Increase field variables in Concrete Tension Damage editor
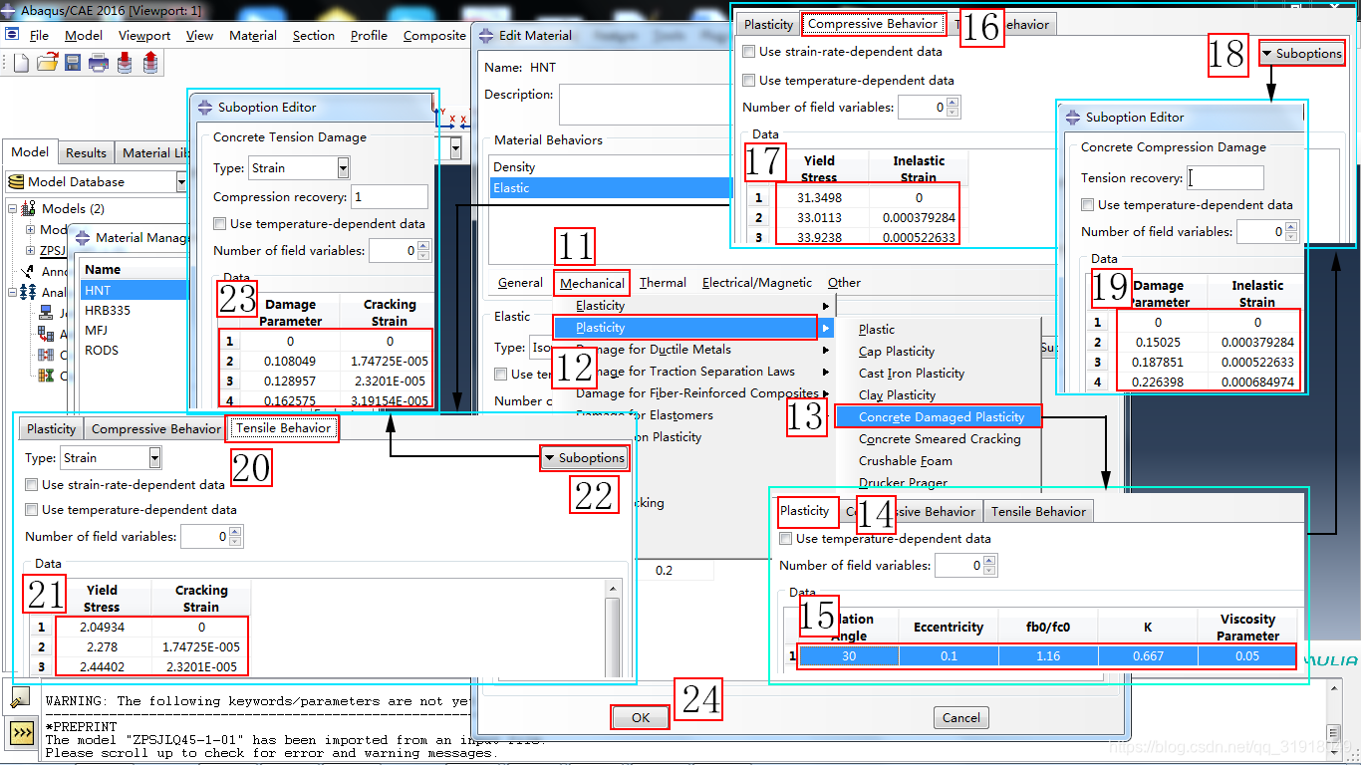The width and height of the screenshot is (1361, 765). tap(424, 246)
